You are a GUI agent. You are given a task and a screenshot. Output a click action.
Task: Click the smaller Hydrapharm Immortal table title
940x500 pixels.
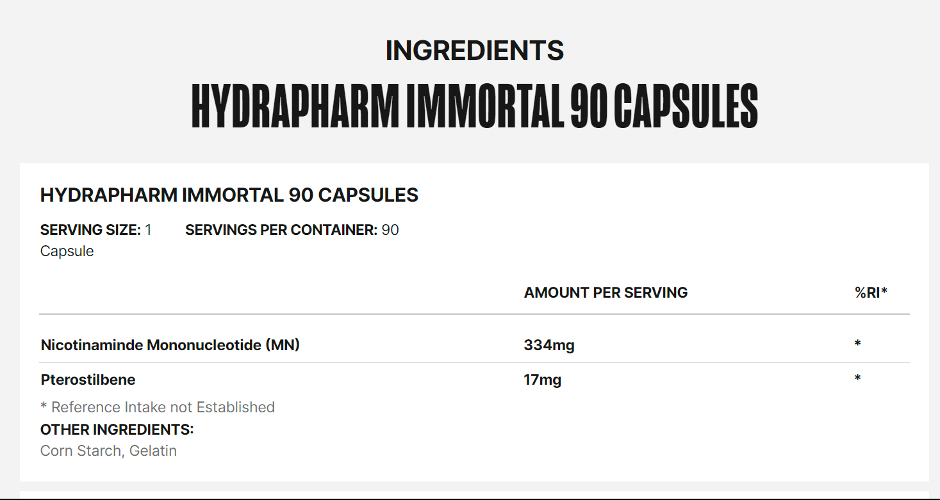[x=229, y=195]
